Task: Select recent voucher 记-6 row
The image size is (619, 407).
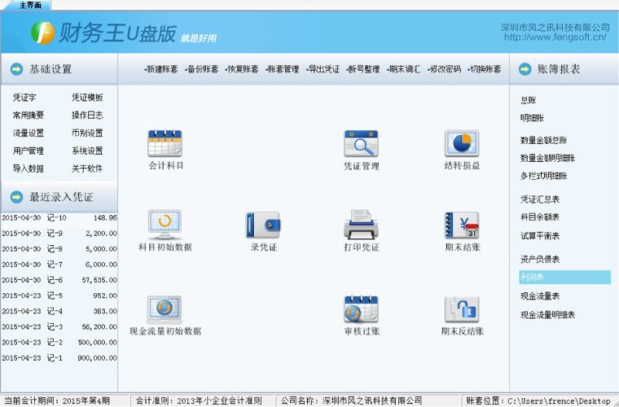Action: click(59, 280)
